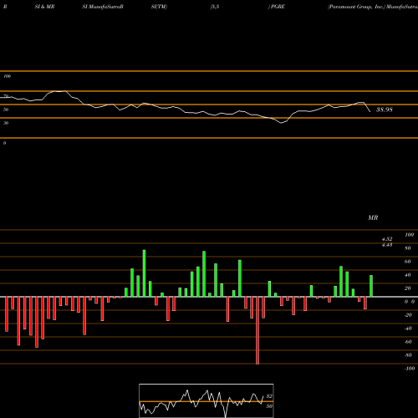Click the final green MR bar near 4.48
Image resolution: width=418 pixels, height=418 pixels.
point(371,286)
